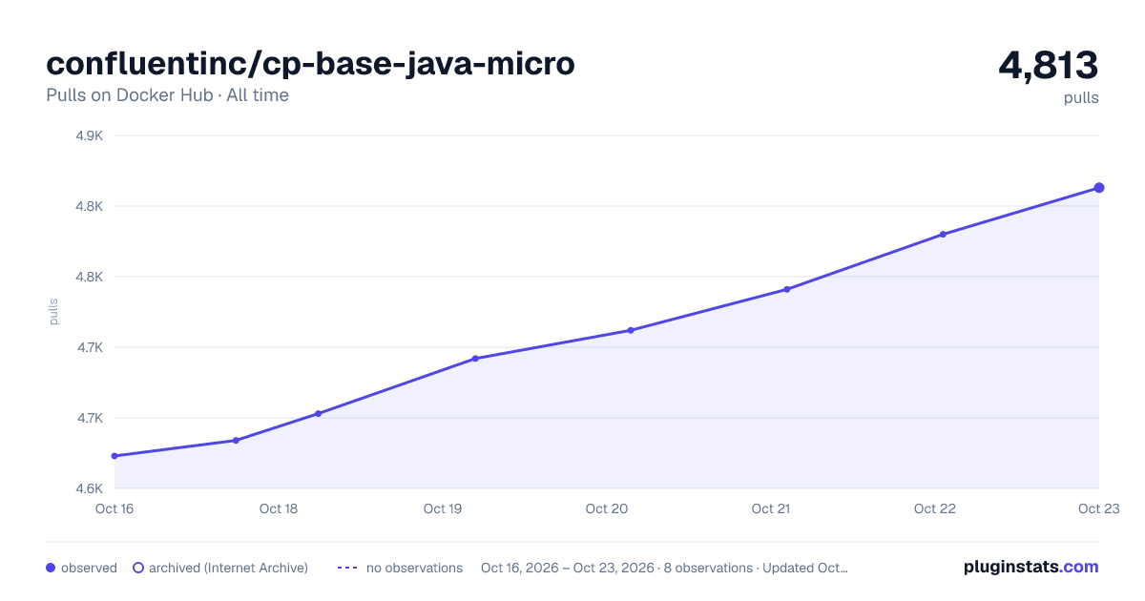Screen dimensions: 1145x601
Task: Select the Oct 21 data point on the line
Action: point(786,289)
